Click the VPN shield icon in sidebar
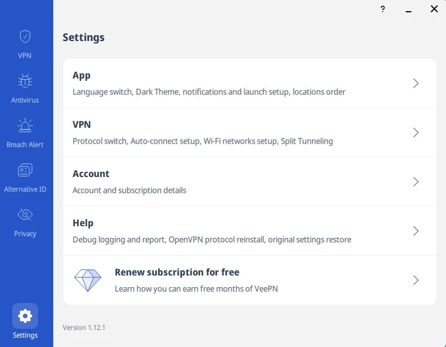Screen dimensions: 446x347 (25, 37)
